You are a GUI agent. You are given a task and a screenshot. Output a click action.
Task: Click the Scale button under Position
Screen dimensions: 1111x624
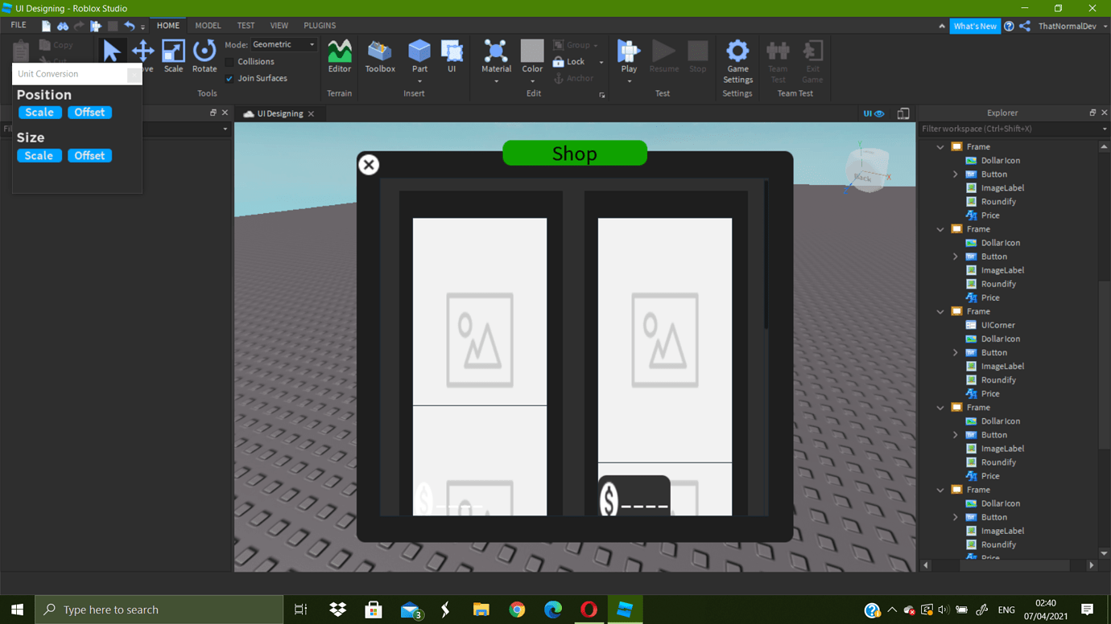point(39,112)
